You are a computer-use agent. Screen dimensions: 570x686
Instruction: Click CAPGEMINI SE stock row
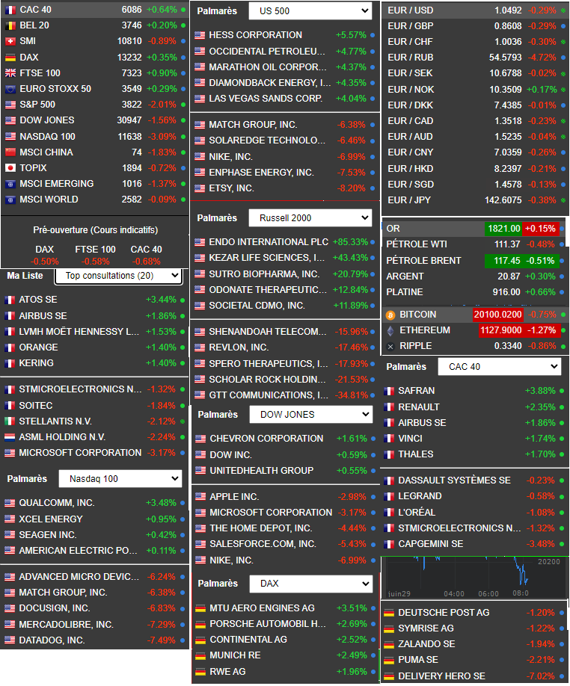pos(474,544)
